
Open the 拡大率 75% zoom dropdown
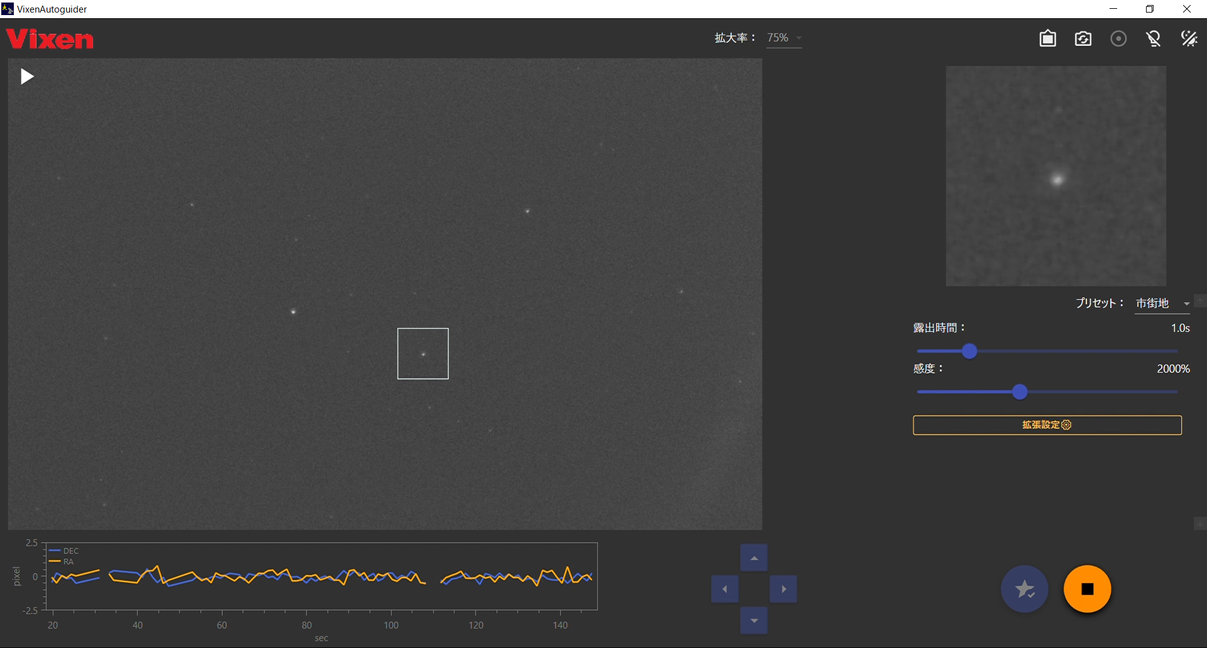click(x=784, y=38)
